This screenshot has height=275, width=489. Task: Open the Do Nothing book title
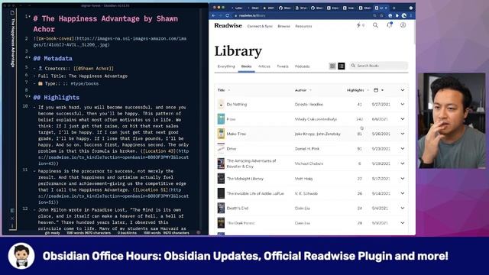pyautogui.click(x=237, y=105)
